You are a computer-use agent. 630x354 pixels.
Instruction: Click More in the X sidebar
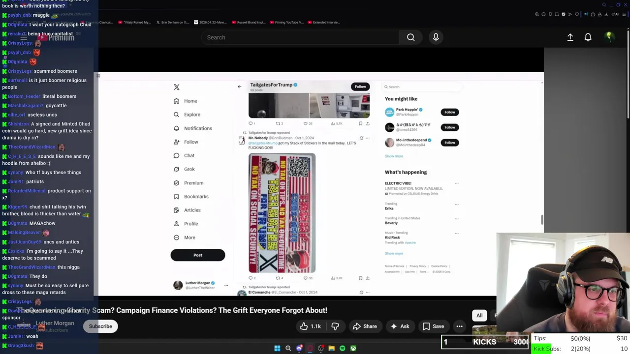(184, 237)
